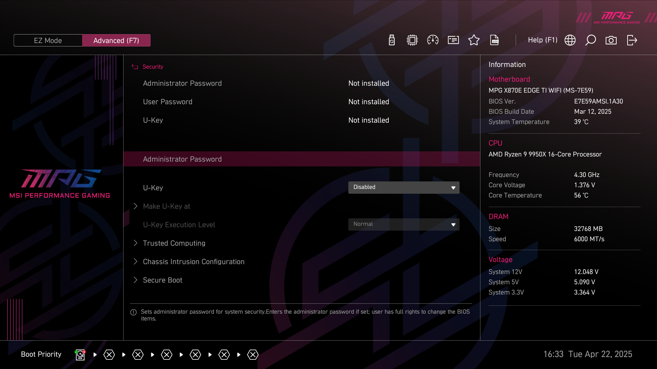657x369 pixels.
Task: Open the language globe icon
Action: 570,40
